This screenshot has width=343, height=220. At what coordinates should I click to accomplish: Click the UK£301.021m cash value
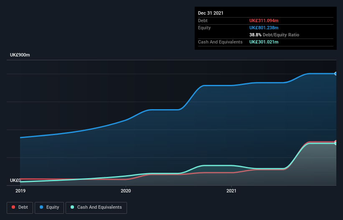point(264,42)
